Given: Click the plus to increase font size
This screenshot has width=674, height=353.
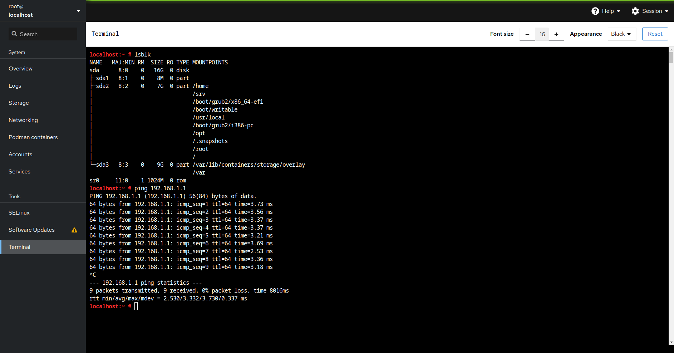Looking at the screenshot, I should [556, 34].
